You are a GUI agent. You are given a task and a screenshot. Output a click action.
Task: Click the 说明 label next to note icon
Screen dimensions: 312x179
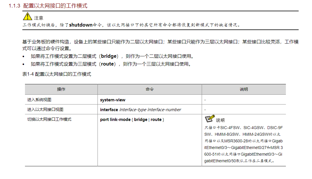point(220,120)
